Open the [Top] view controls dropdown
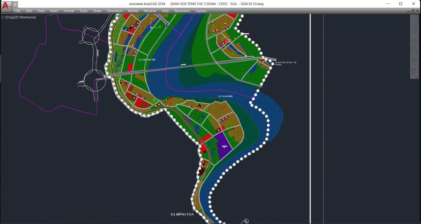 click(10, 17)
